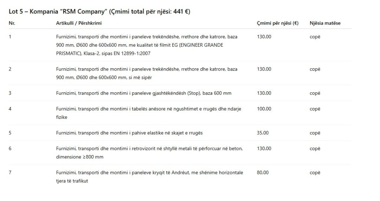Click the pahive elastike description in row 5
This screenshot has height=201, width=380.
click(129, 133)
